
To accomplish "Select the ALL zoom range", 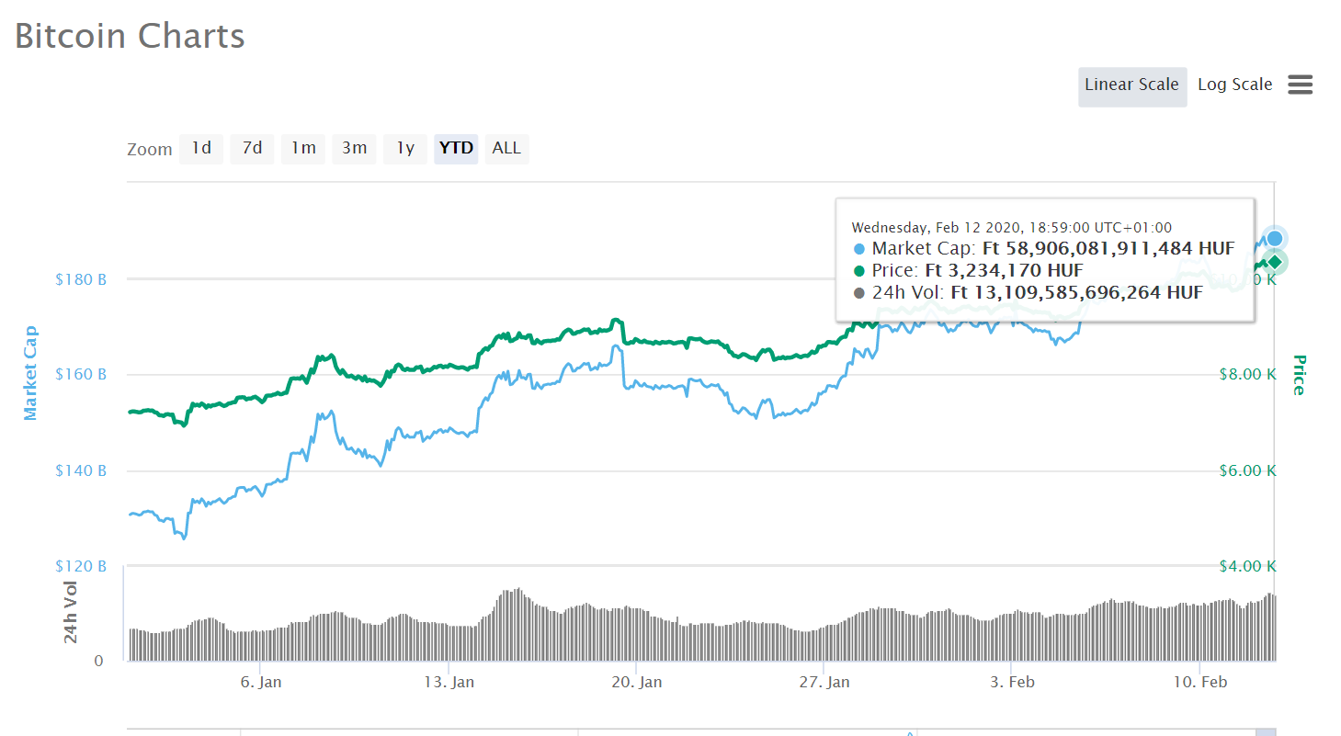I will pyautogui.click(x=506, y=148).
